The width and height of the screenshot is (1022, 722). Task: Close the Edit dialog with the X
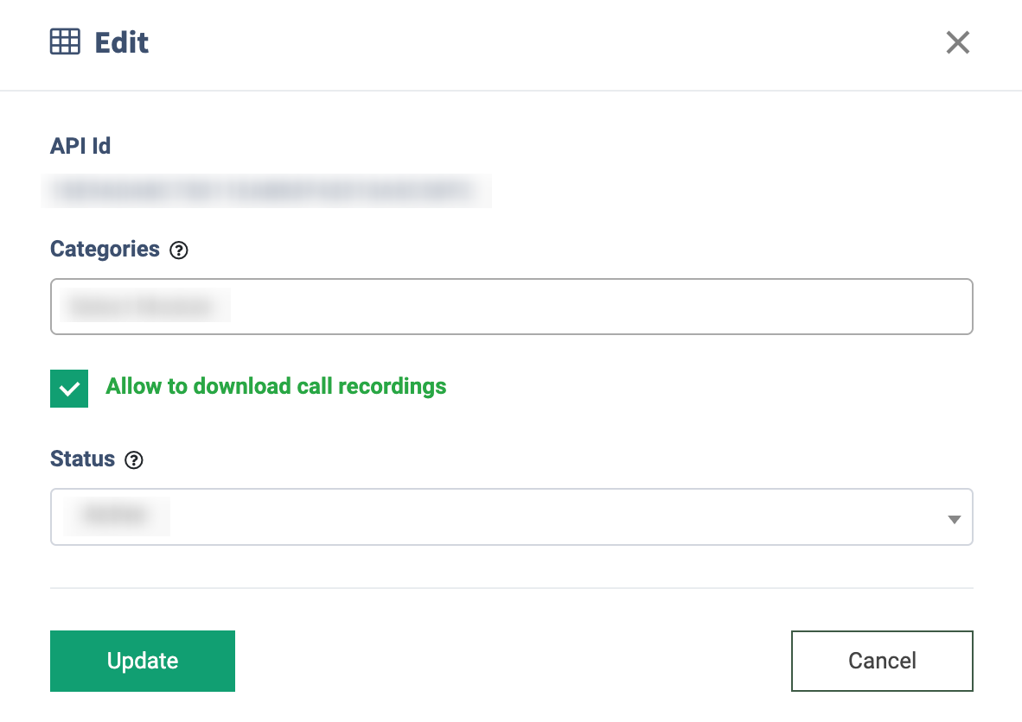tap(957, 42)
